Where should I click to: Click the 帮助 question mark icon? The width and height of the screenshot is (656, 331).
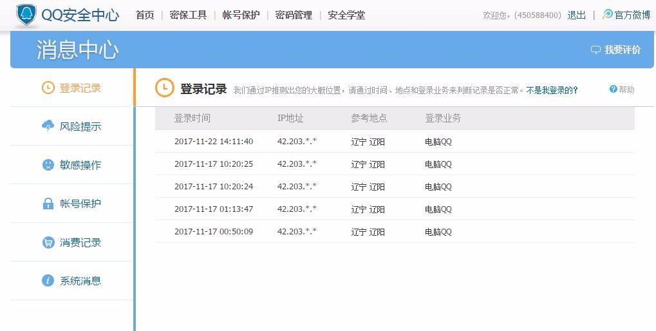point(614,89)
